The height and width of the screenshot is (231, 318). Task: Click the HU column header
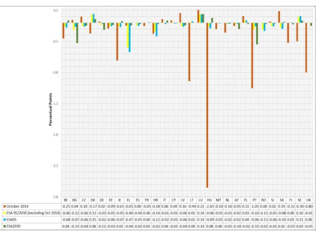210,200
